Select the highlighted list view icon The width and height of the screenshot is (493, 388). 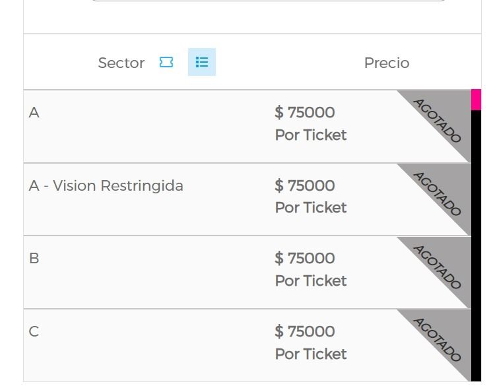click(202, 62)
